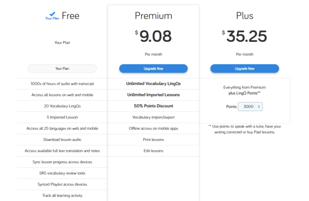Screen dimensions: 309x201
Task: Click Download lesson audio feature row
Action: click(x=62, y=140)
